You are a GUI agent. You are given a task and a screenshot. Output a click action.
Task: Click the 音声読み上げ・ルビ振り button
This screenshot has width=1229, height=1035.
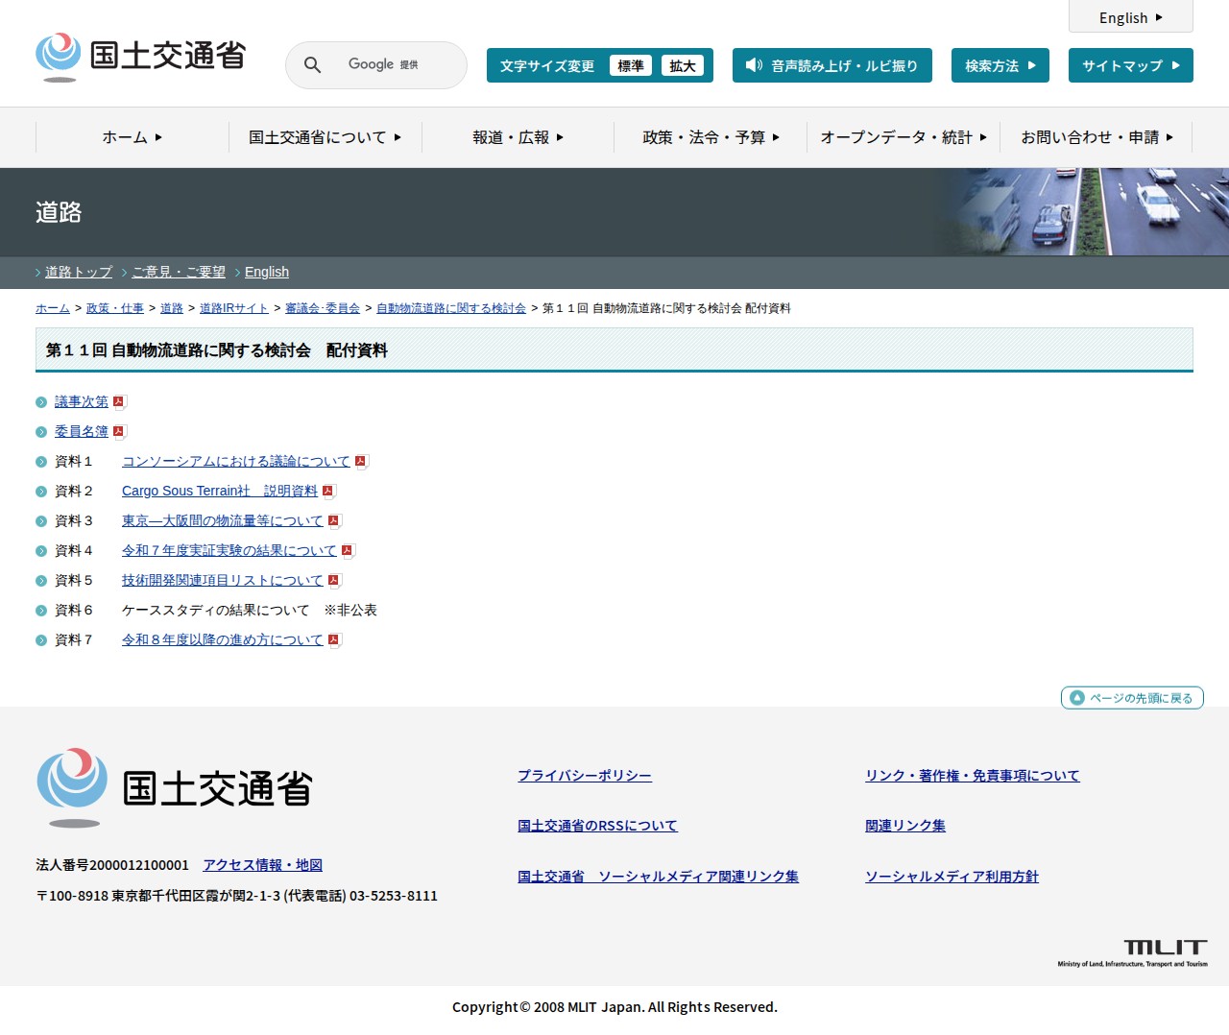tap(832, 65)
